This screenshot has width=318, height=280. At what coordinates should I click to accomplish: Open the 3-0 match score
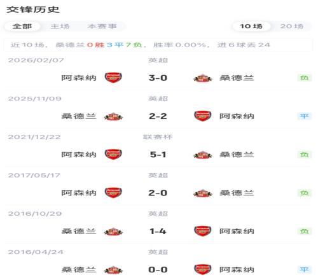(158, 78)
